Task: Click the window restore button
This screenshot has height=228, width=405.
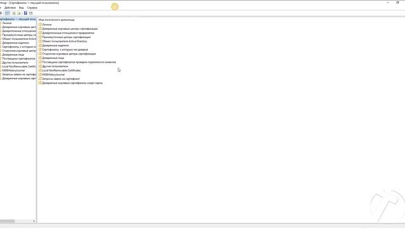Action: (x=397, y=3)
